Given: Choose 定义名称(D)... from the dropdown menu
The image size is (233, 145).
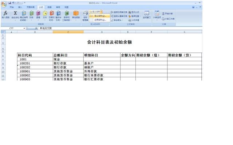Looking at the screenshot, I should 100,16.
